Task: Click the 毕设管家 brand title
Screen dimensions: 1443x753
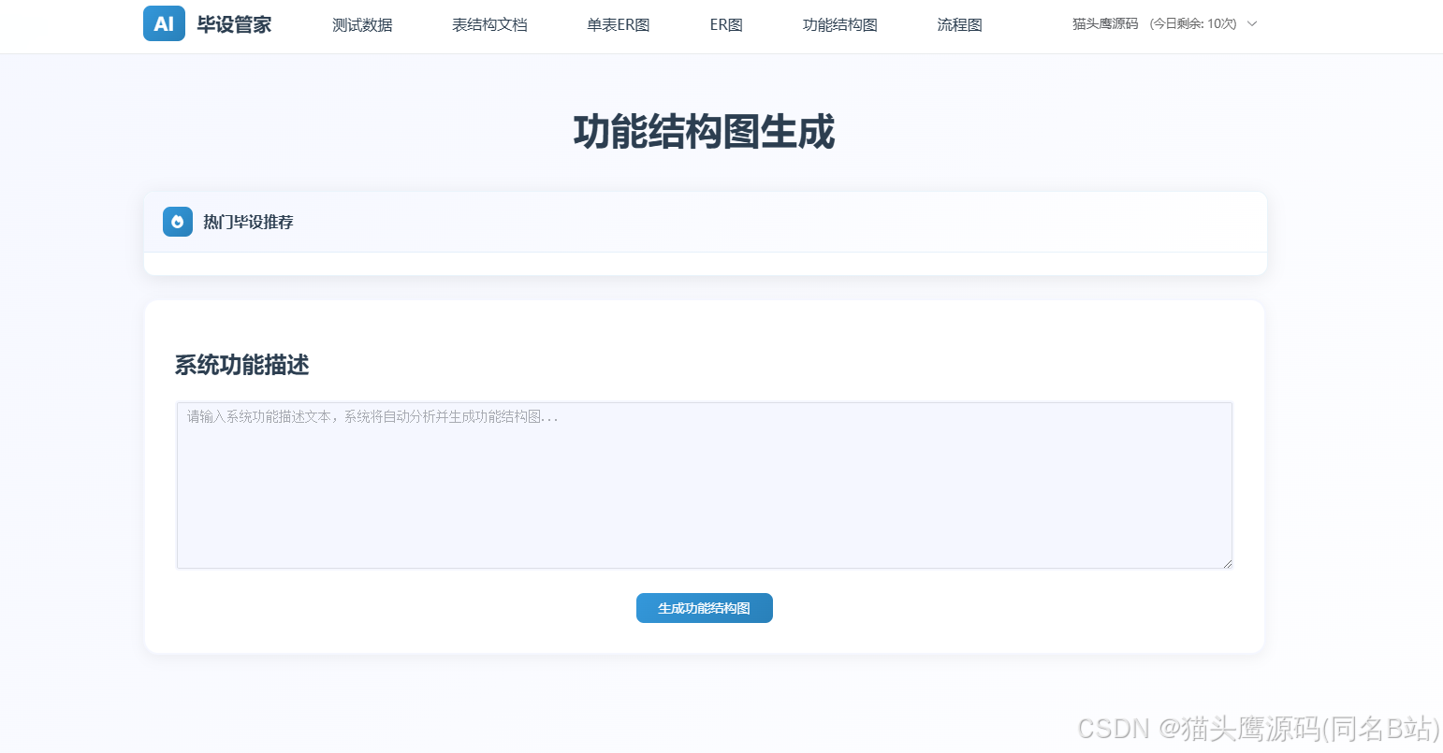Action: pyautogui.click(x=234, y=24)
